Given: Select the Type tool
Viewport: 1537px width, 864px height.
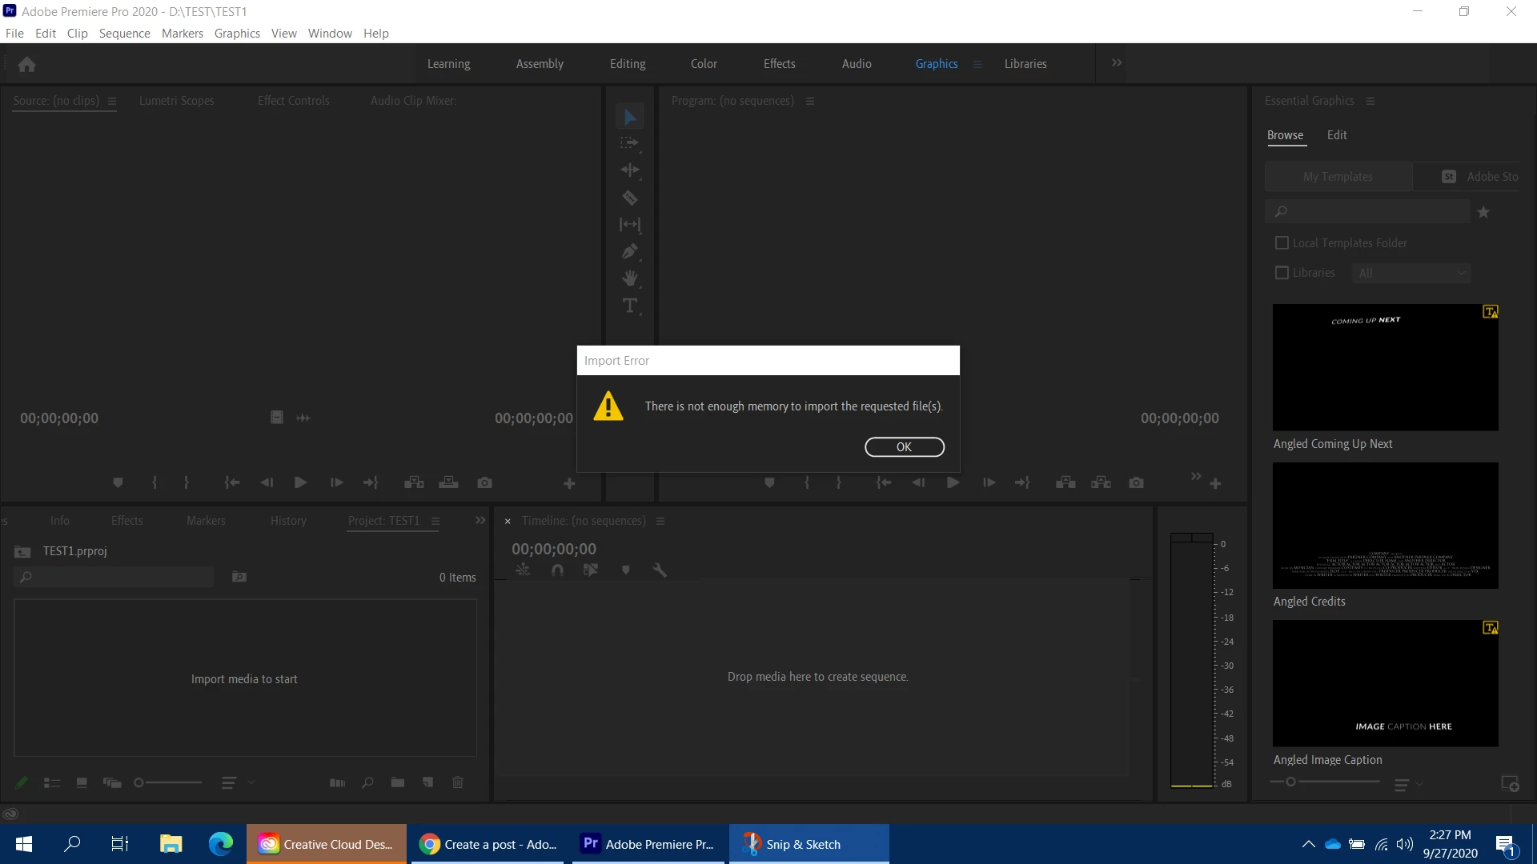Looking at the screenshot, I should [630, 306].
